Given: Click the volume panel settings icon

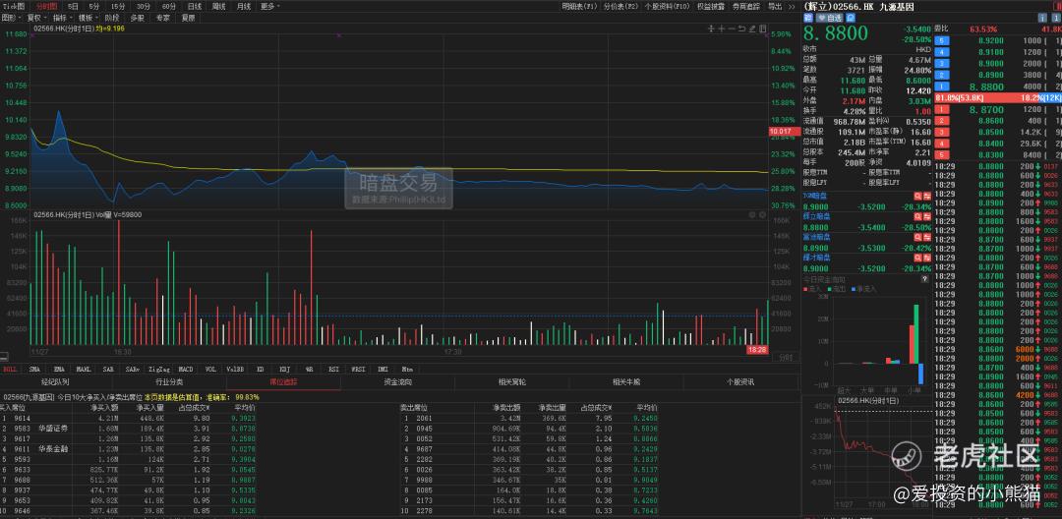Looking at the screenshot, I should tap(752, 214).
